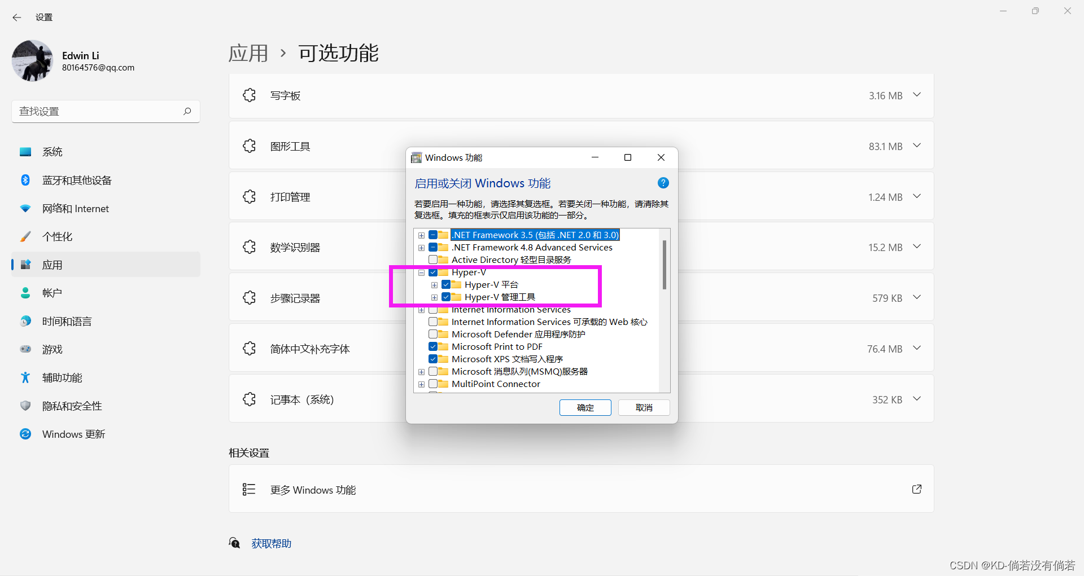Confirm with the 确定 button

pyautogui.click(x=585, y=407)
